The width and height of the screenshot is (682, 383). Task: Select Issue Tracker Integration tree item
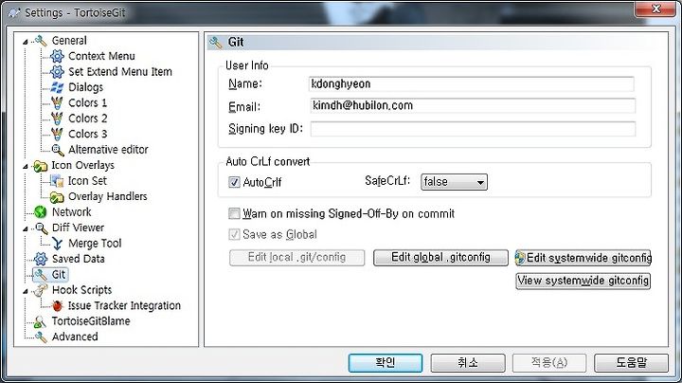pos(124,306)
